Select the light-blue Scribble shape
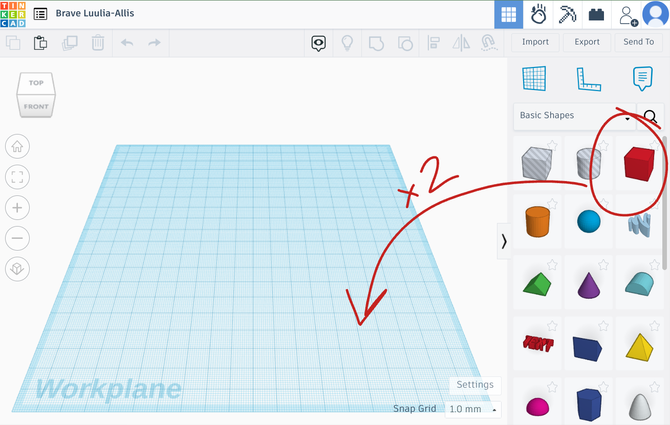 pyautogui.click(x=640, y=222)
